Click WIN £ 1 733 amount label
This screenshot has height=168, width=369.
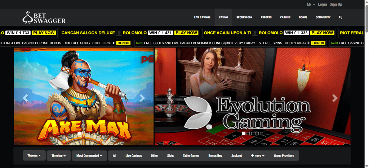(x=18, y=33)
